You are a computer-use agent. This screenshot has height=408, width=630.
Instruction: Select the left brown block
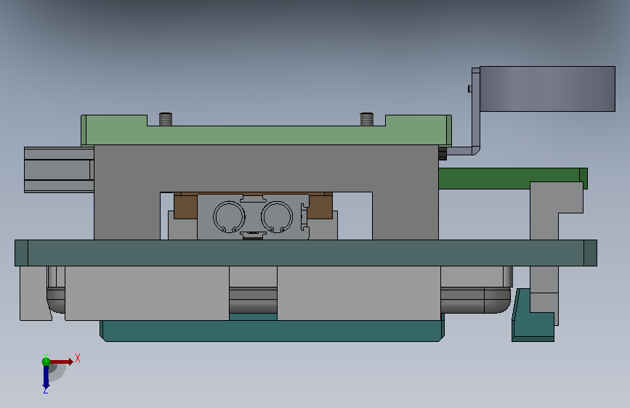point(185,206)
